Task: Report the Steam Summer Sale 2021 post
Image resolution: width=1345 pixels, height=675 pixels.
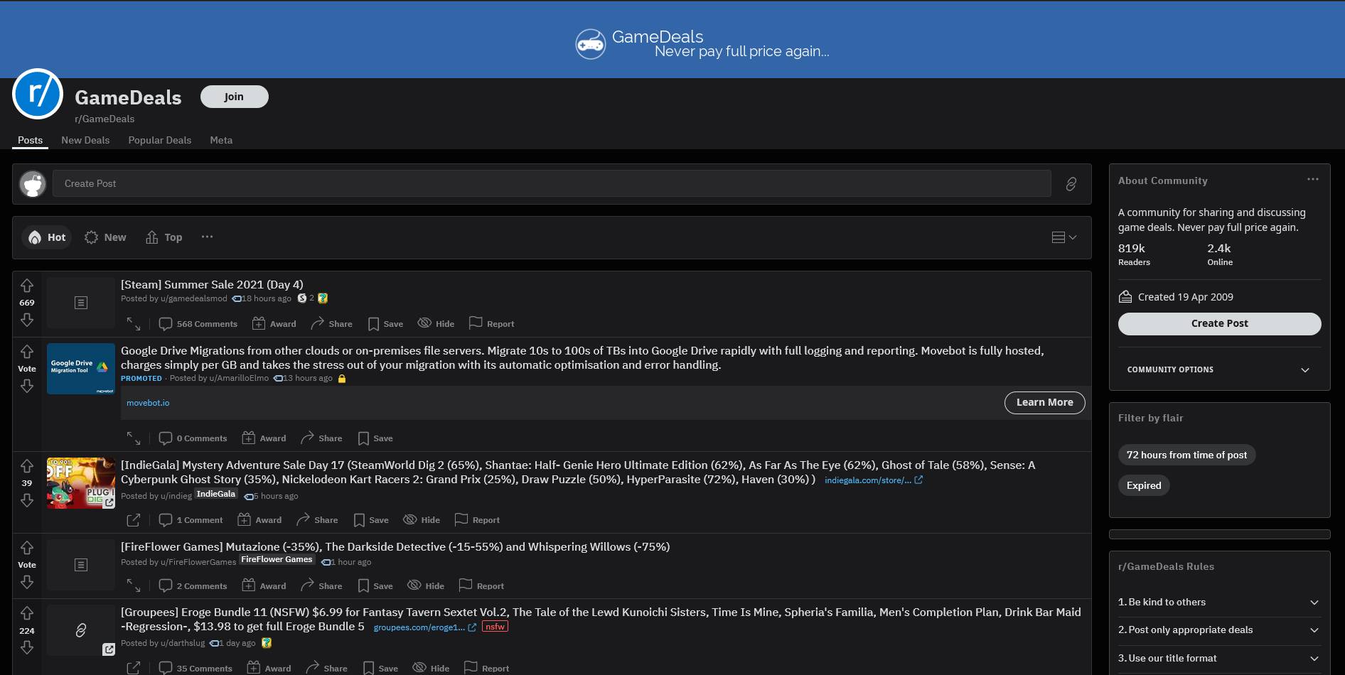Action: 491,324
